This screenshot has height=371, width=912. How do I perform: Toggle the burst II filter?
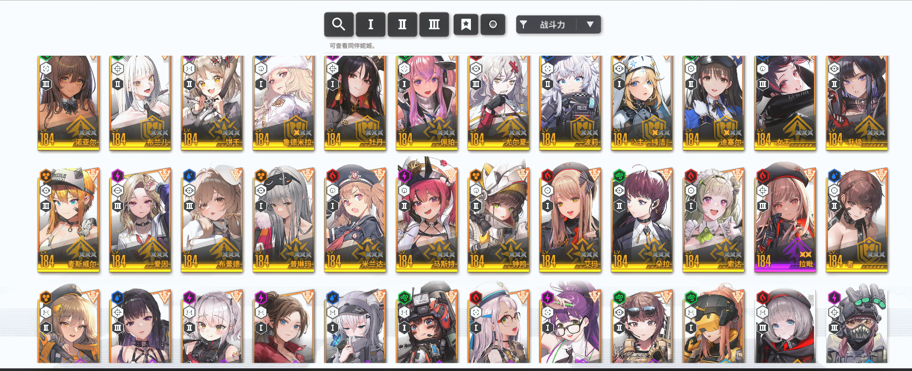(x=402, y=24)
